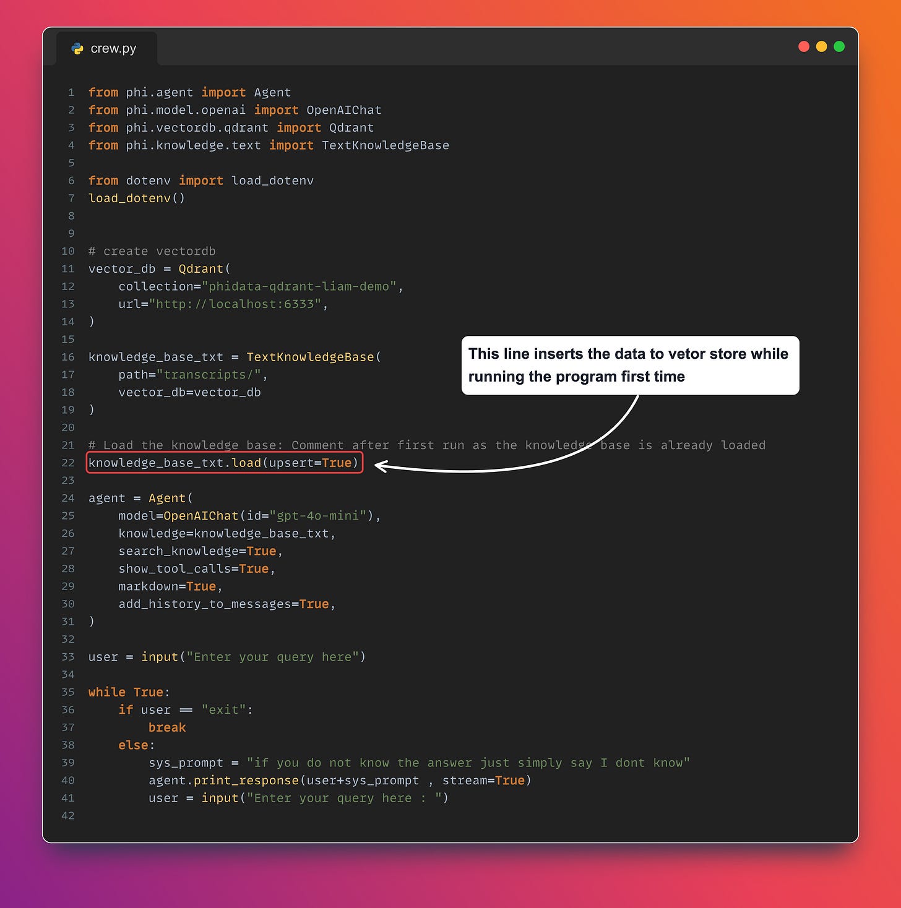Click 'user = input("Enter your query here")' line 33

(227, 657)
